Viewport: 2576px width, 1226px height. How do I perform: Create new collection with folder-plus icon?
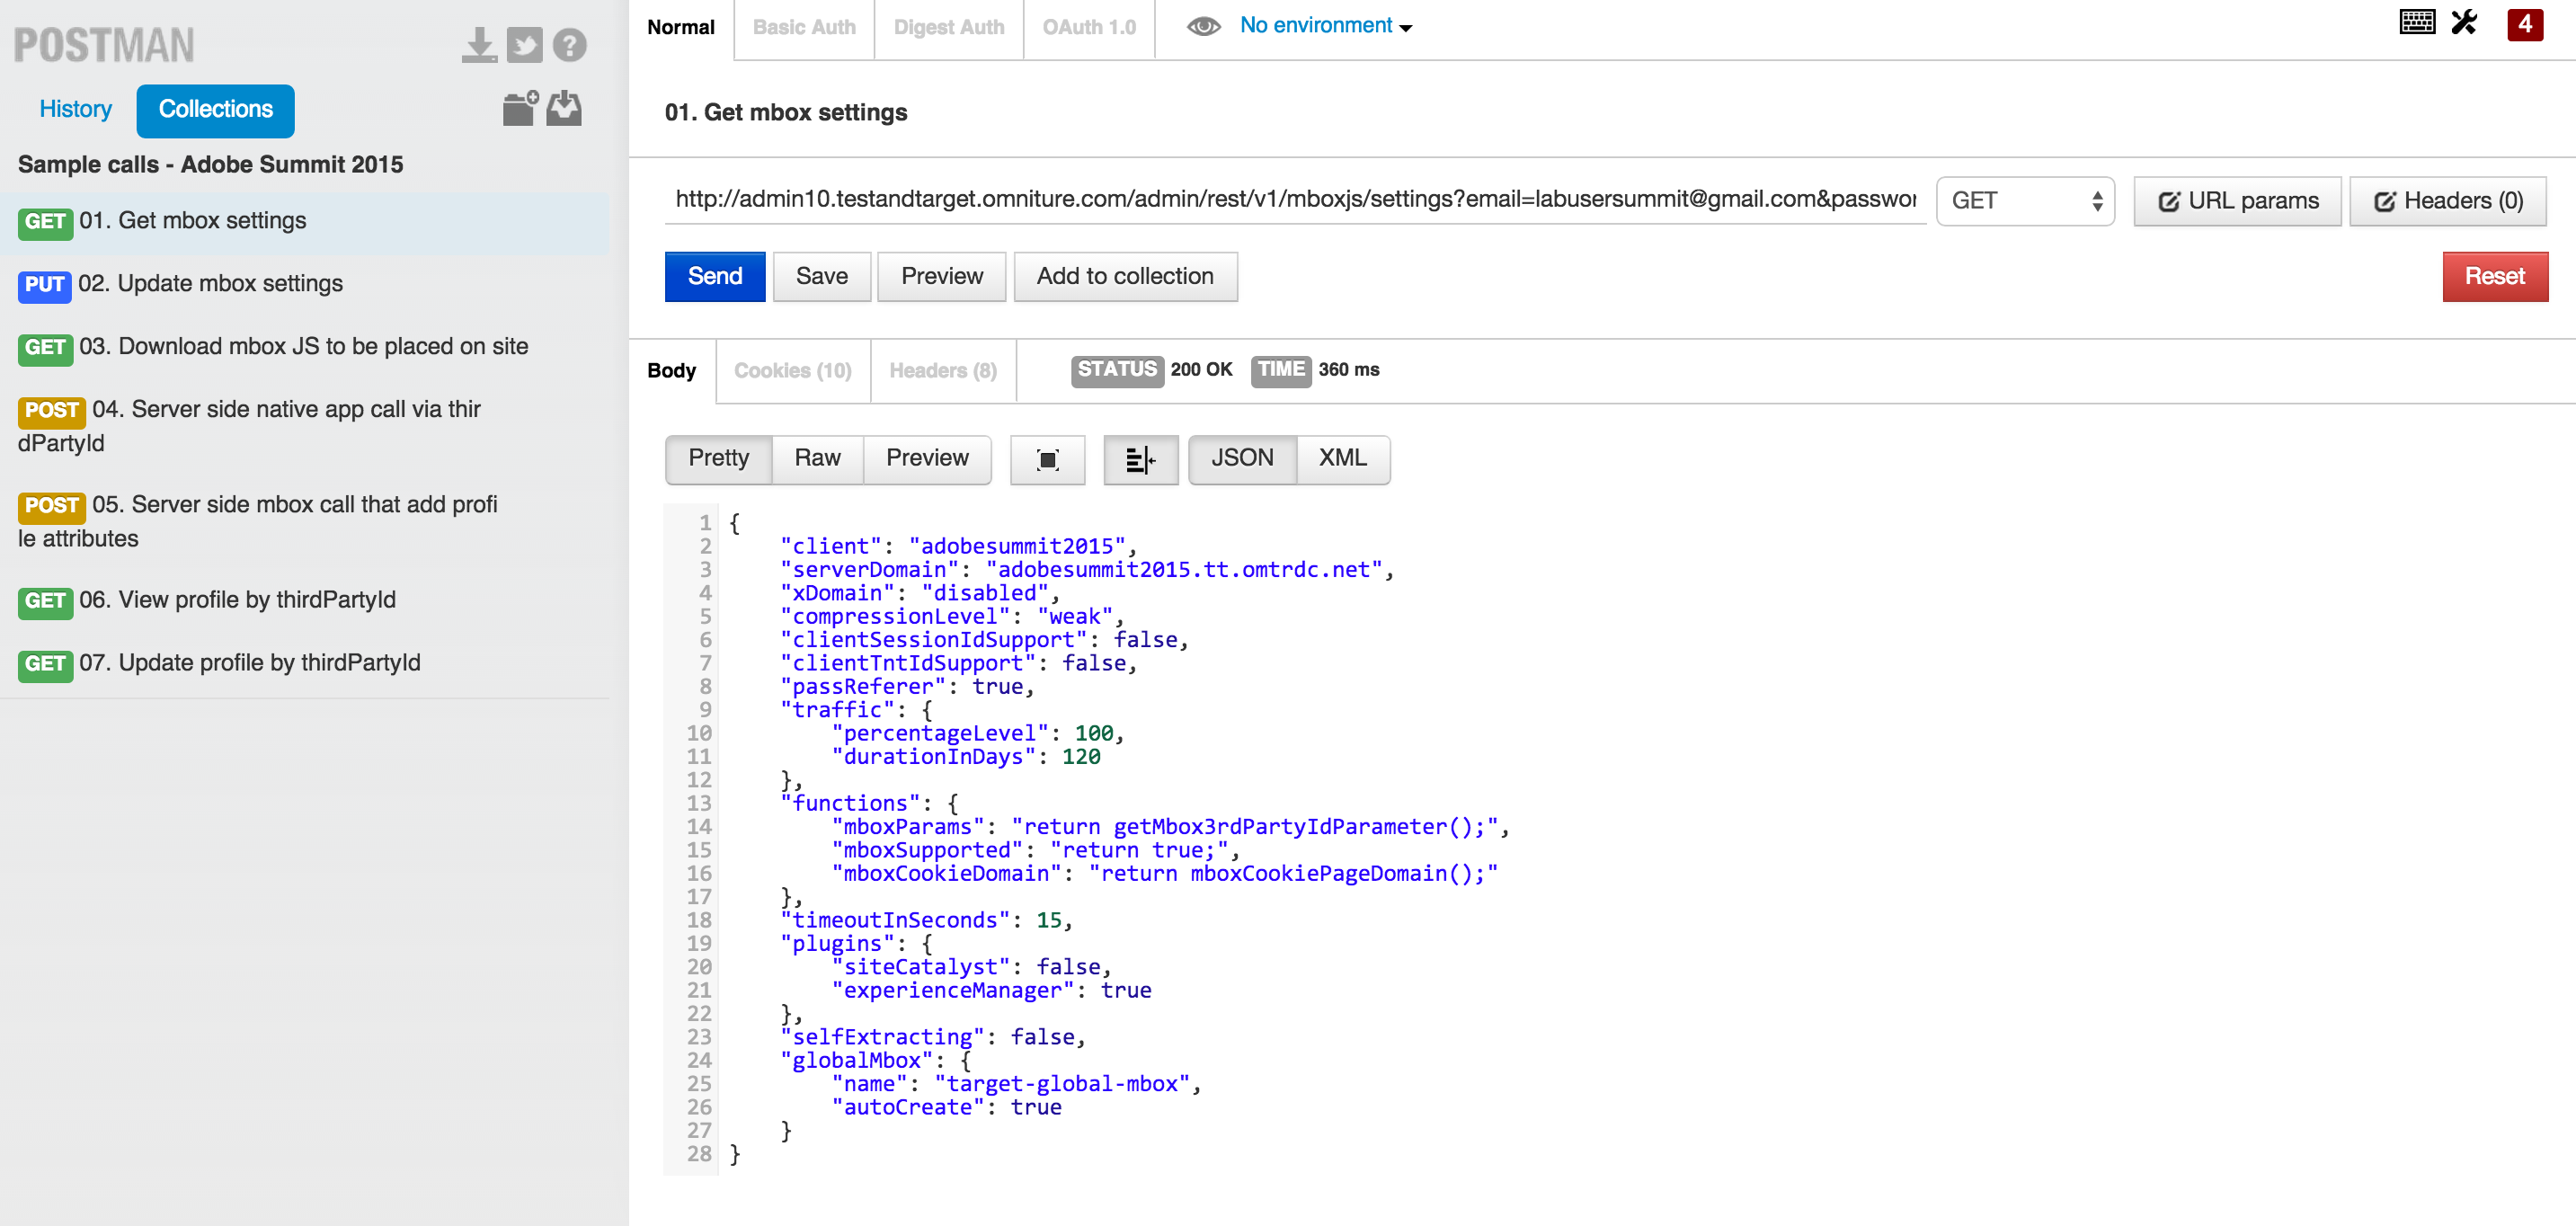520,108
